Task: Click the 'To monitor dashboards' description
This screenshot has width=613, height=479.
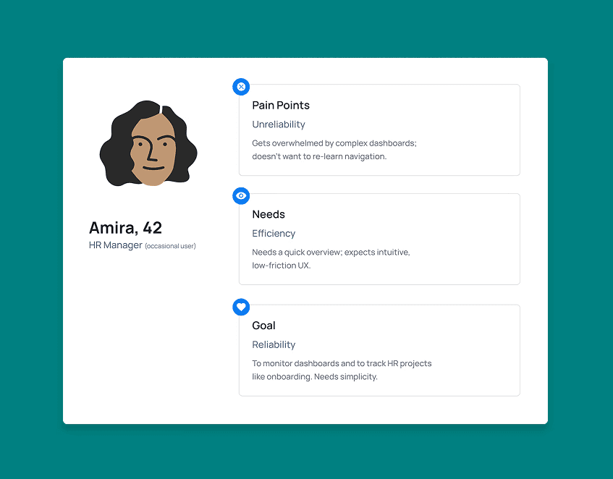Action: click(x=342, y=363)
